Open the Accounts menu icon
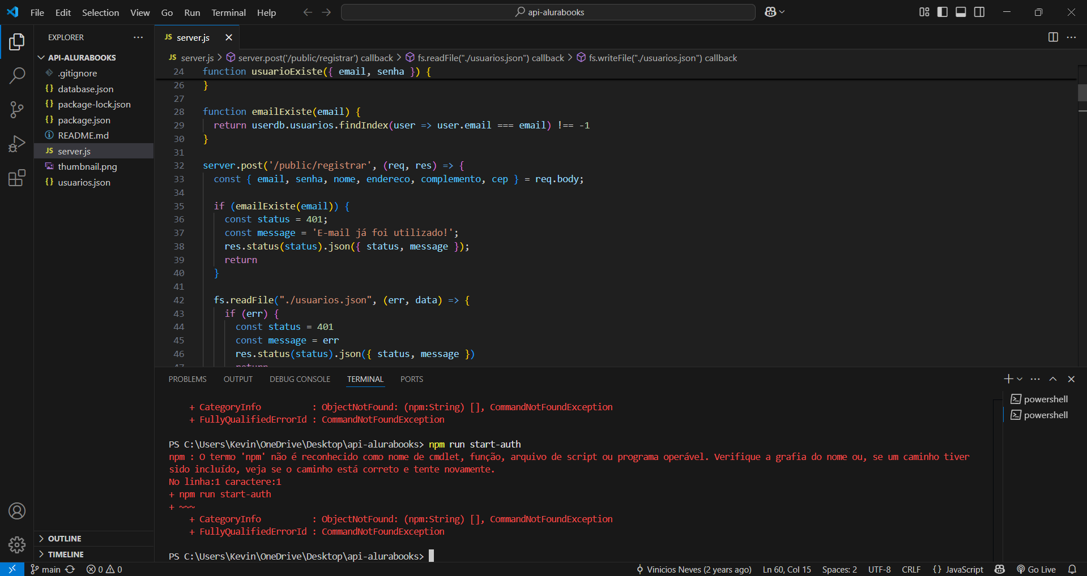The height and width of the screenshot is (576, 1087). tap(17, 511)
